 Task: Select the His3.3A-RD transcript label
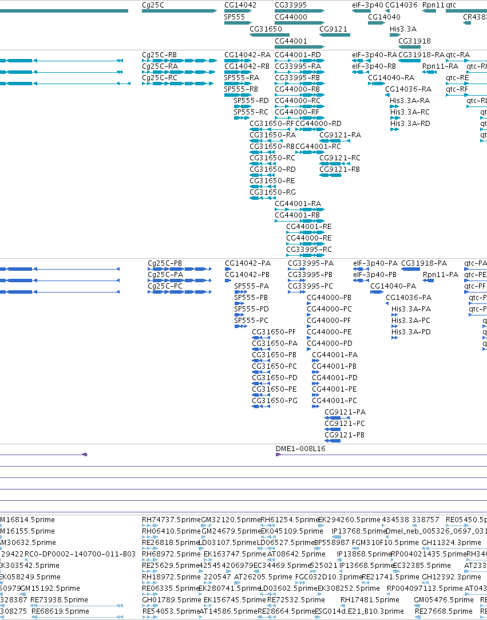[x=410, y=123]
